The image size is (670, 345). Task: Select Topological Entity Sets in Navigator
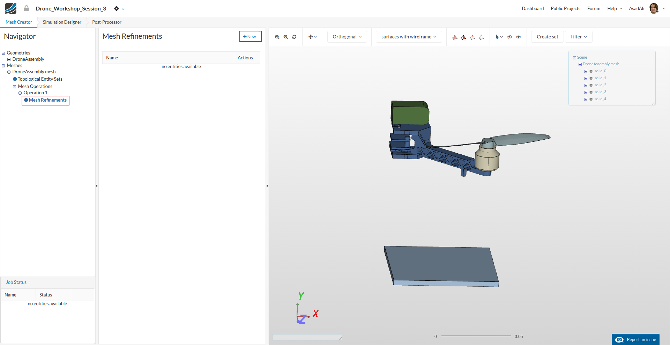tap(40, 79)
